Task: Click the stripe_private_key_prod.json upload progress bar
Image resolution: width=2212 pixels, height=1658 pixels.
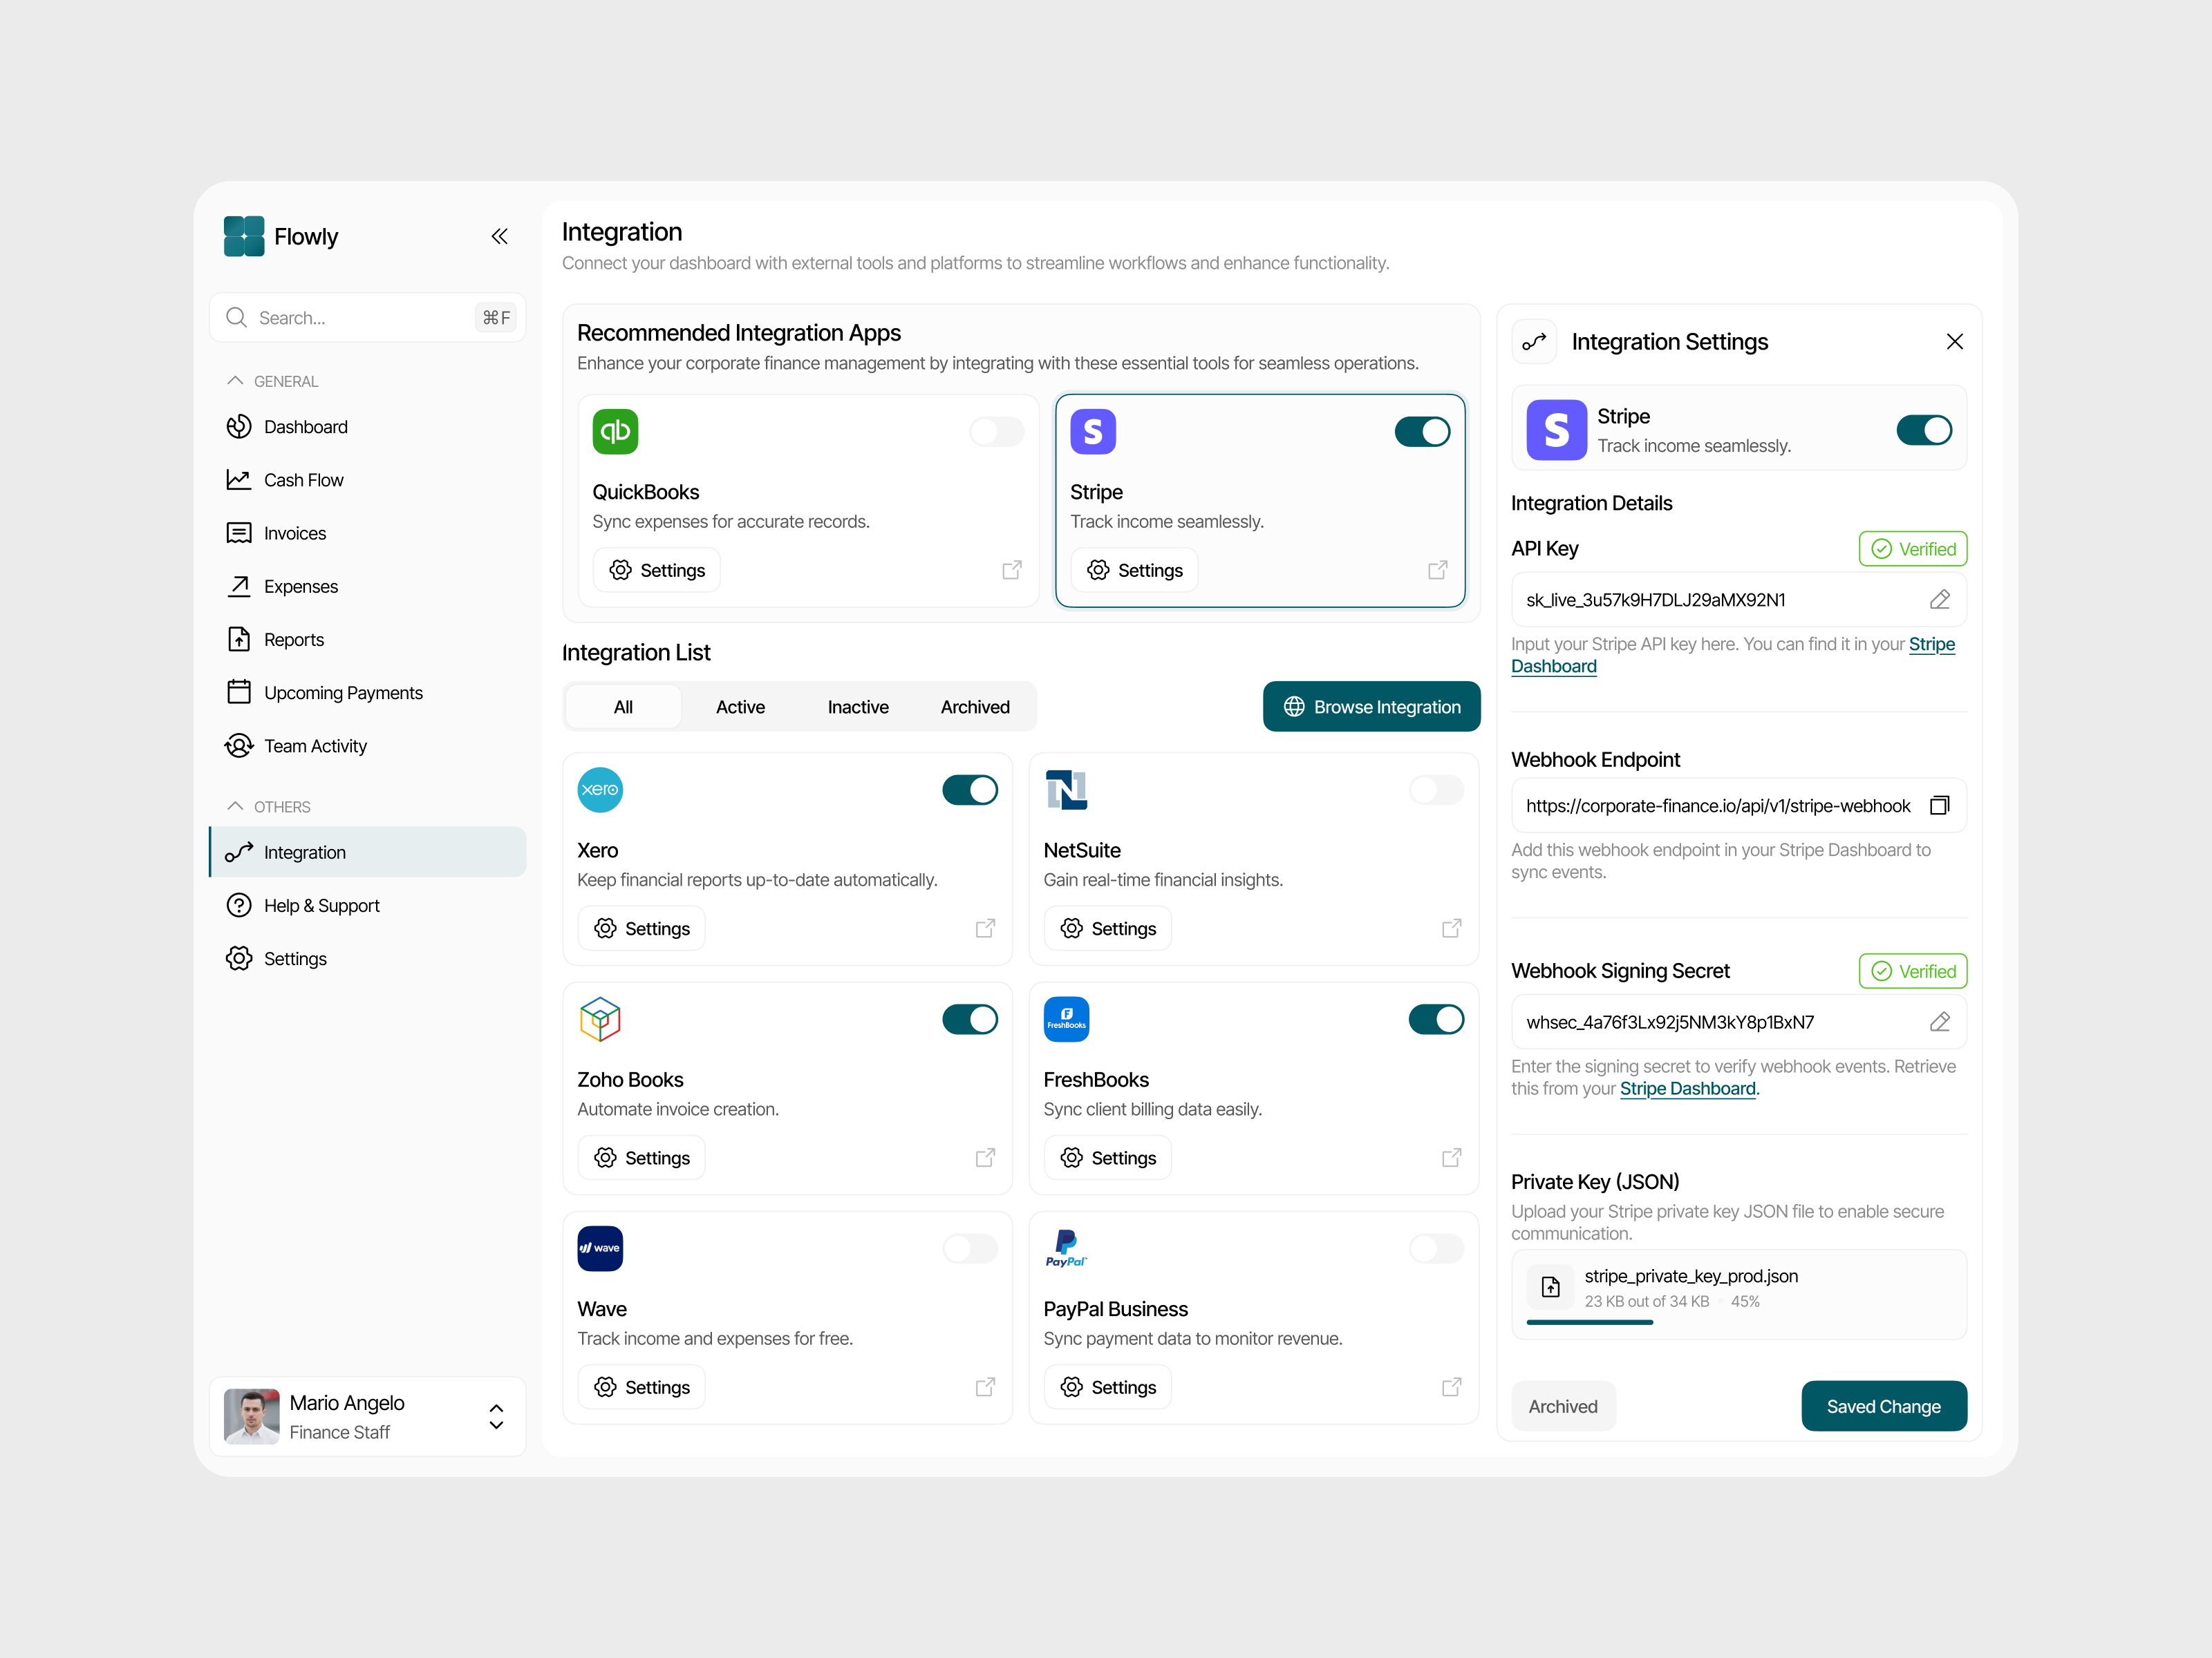Action: pos(1591,1321)
